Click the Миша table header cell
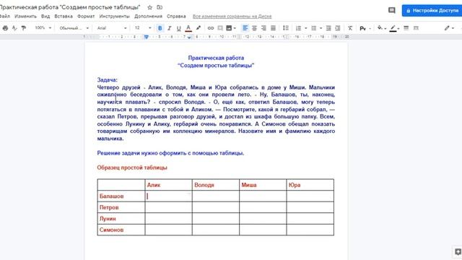 pos(263,185)
